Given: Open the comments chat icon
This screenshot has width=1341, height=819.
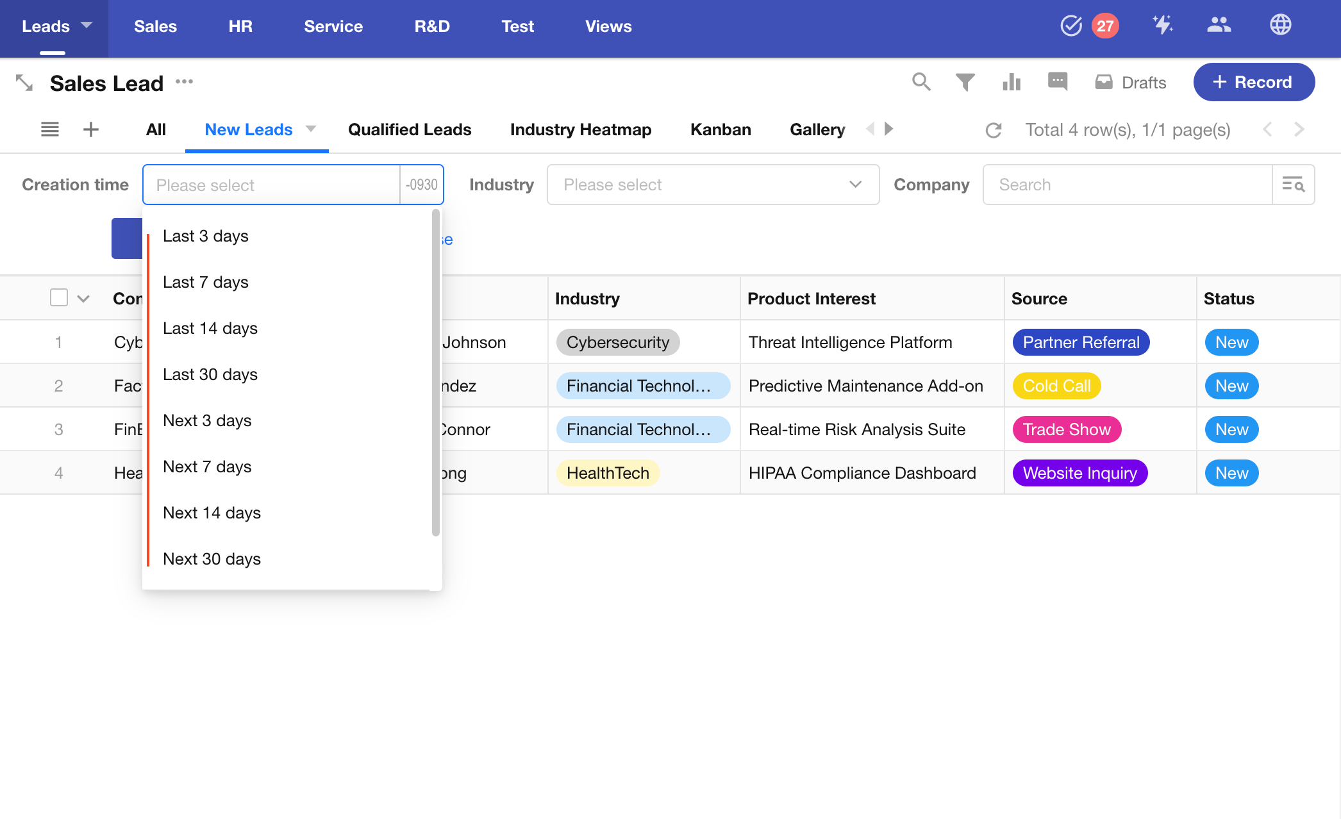Looking at the screenshot, I should click(1057, 81).
